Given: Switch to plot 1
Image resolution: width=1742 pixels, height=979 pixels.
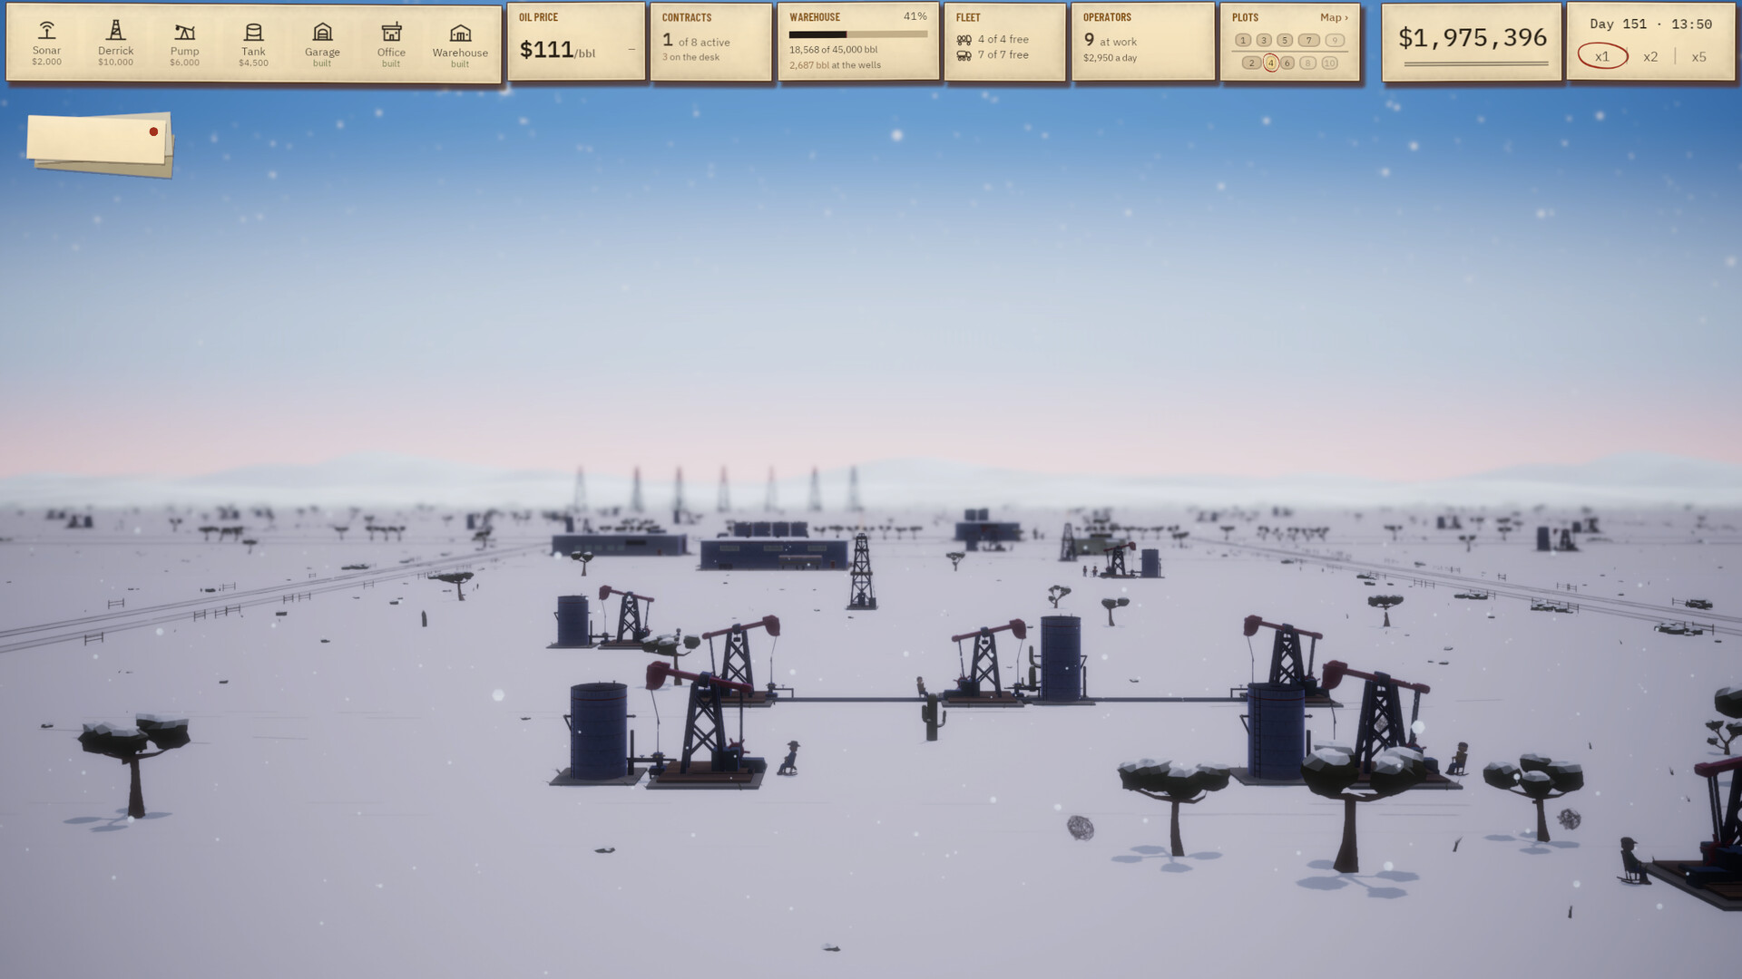Looking at the screenshot, I should pos(1243,40).
